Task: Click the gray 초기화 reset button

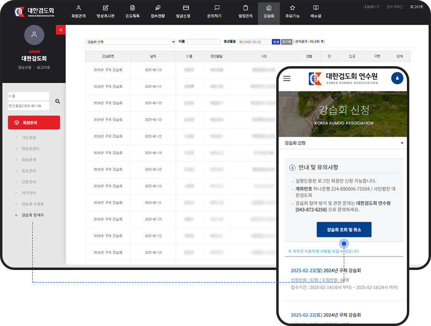Action: [286, 42]
